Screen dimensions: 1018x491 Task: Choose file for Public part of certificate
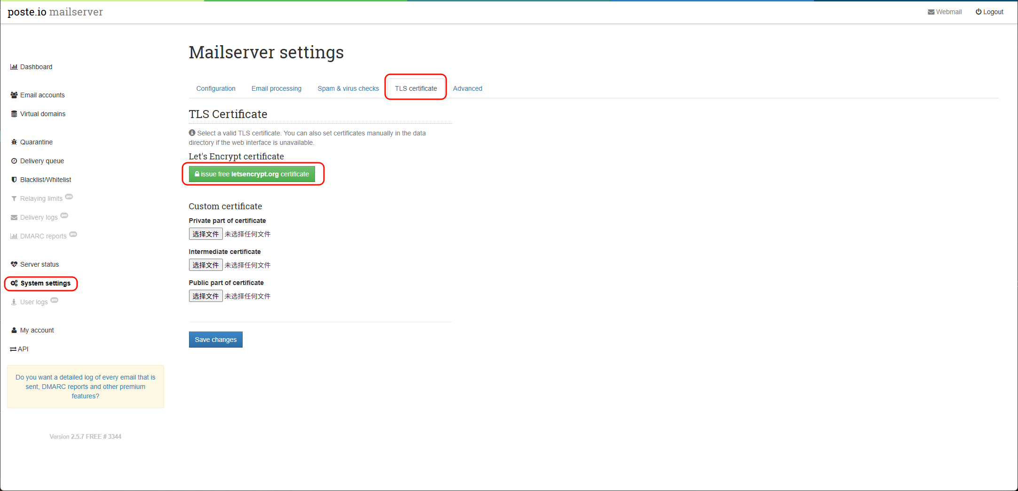(205, 296)
